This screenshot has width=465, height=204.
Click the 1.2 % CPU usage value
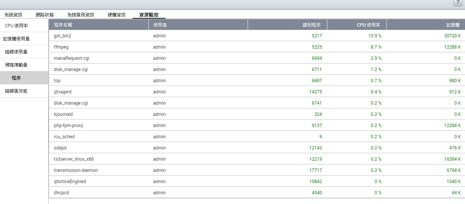click(376, 69)
